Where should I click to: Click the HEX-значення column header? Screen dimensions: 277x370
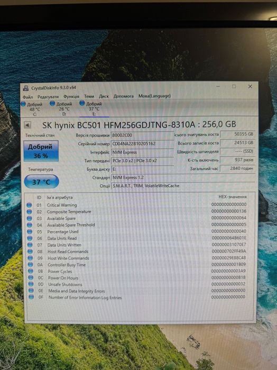233,196
